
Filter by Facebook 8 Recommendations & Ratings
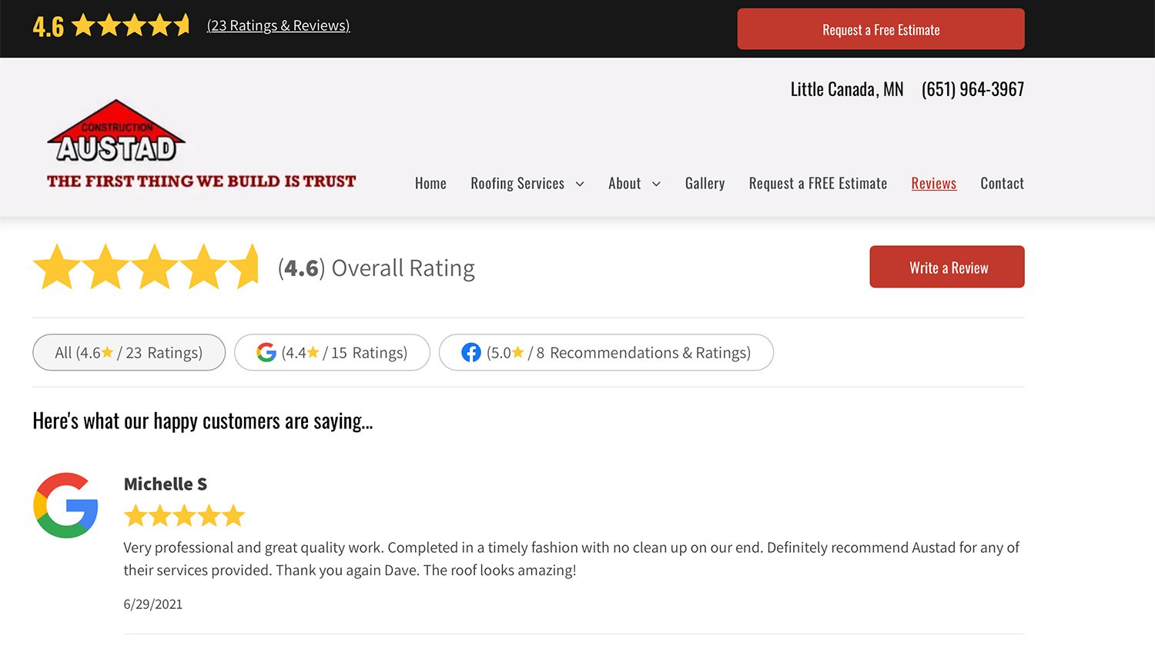tap(606, 352)
